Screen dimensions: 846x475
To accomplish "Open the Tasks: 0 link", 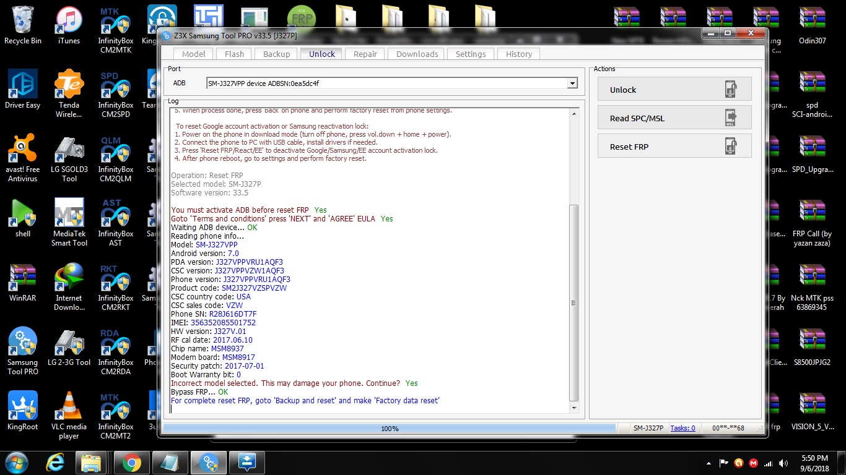I will coord(682,428).
